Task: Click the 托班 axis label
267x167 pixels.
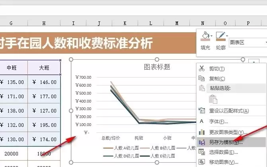Action: coord(139,138)
